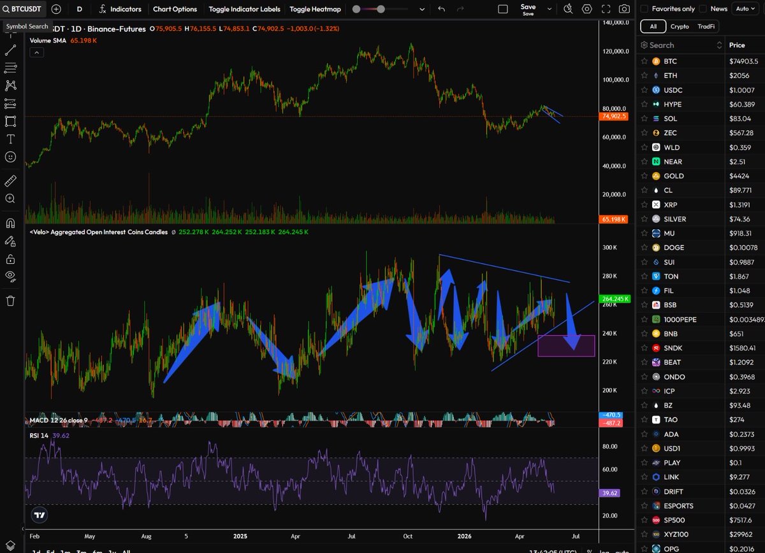Click the Price column header

[x=737, y=45]
